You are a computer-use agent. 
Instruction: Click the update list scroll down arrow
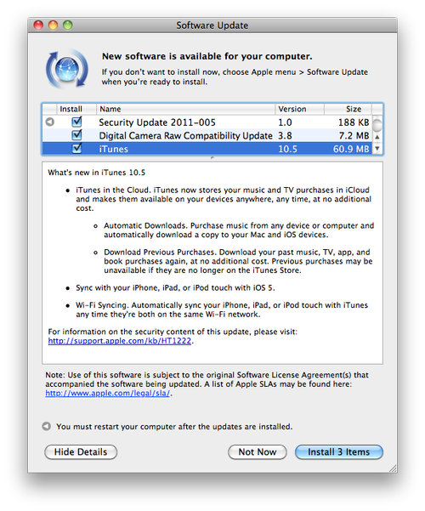pyautogui.click(x=377, y=149)
